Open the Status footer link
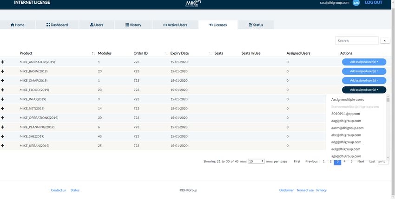 pyautogui.click(x=75, y=190)
